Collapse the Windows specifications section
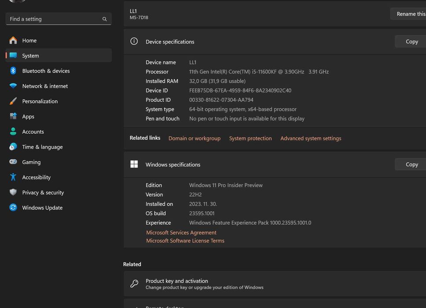The image size is (426, 308). click(264, 165)
